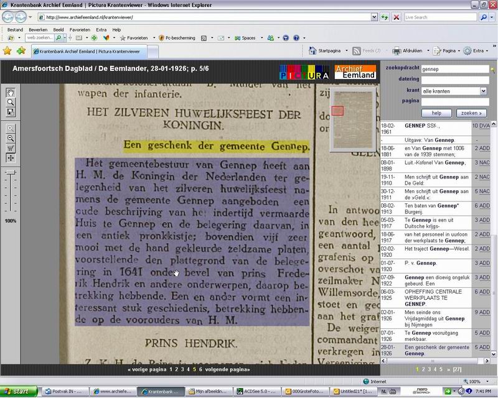
Task: Click the Live Search magnifier button
Action: pyautogui.click(x=484, y=17)
